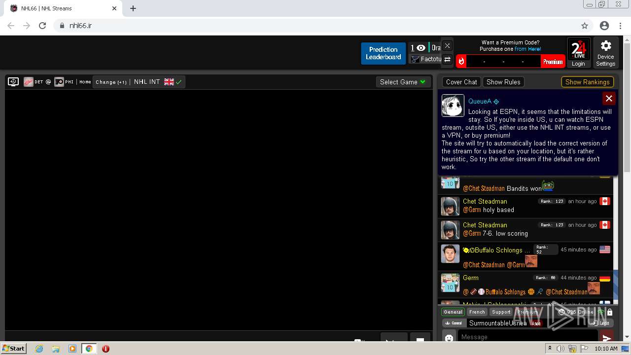Screen dimensions: 631x355
Task: Click the Detroit Red Wings team logo
Action: 29,82
